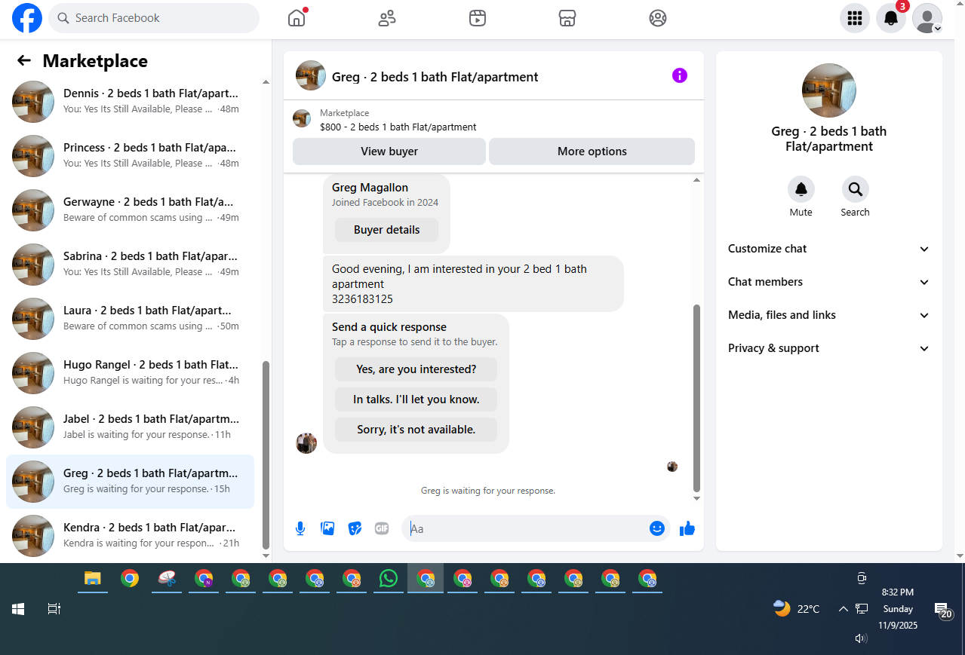The height and width of the screenshot is (655, 965).
Task: Click the $800 listing thumbnail under the chat header
Action: (x=302, y=118)
